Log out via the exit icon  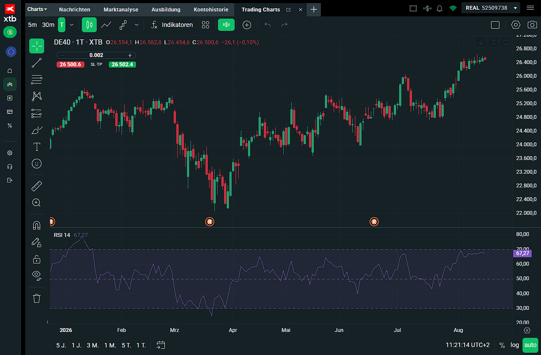[10, 180]
